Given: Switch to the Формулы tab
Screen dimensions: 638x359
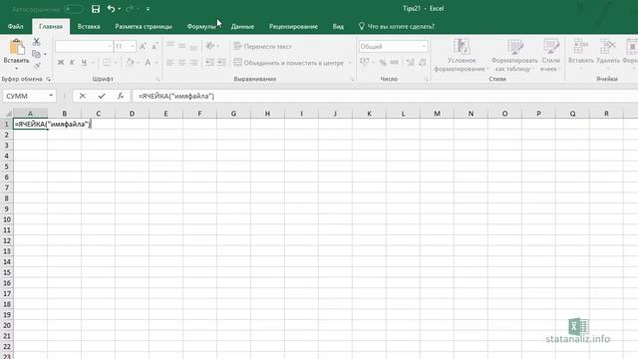Looking at the screenshot, I should point(201,27).
